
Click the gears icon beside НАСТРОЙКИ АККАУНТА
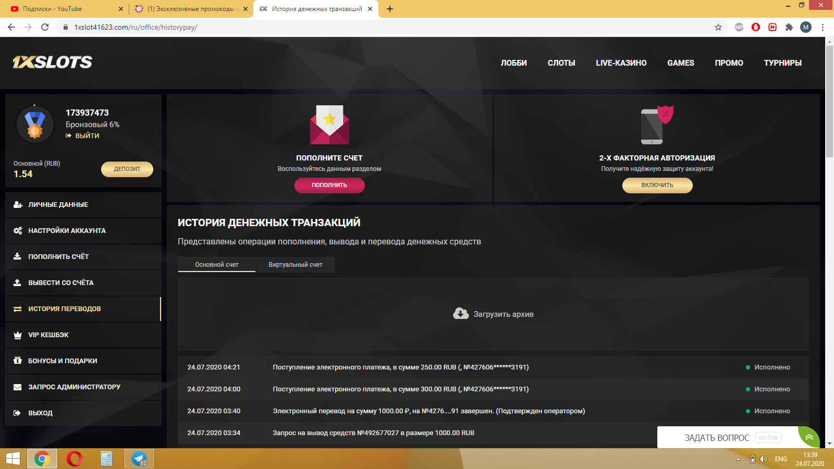click(x=18, y=231)
